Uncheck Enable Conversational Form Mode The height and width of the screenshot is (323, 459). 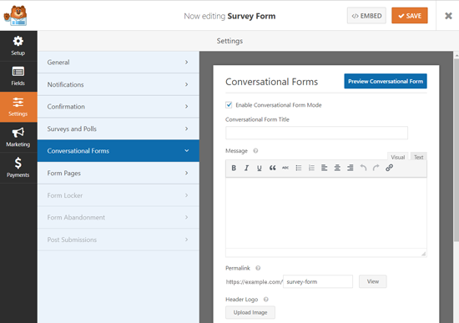pos(229,105)
